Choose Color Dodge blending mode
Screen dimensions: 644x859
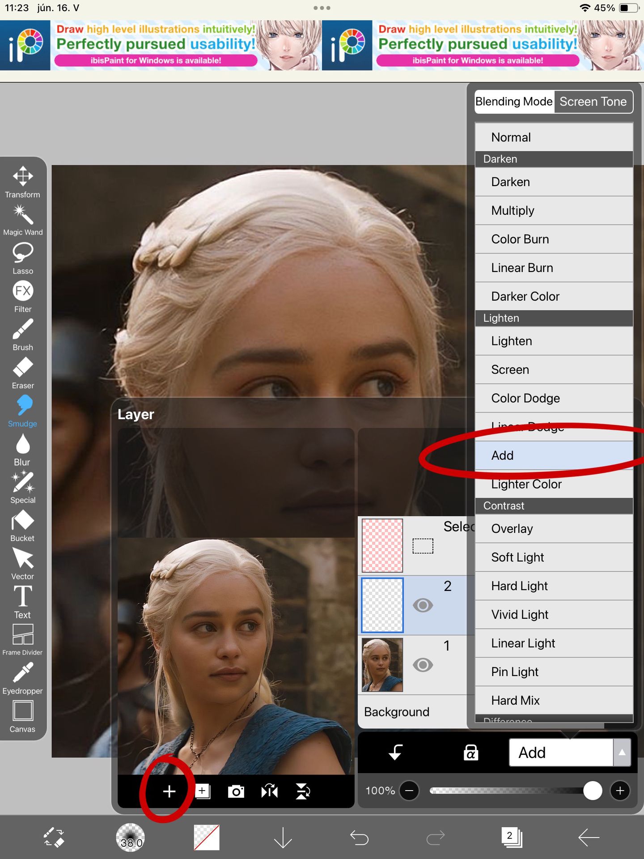click(554, 399)
